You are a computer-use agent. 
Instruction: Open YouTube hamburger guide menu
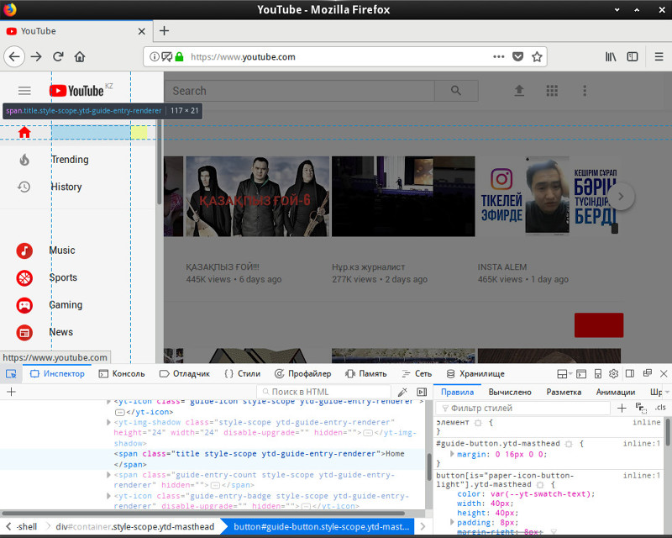tap(24, 91)
